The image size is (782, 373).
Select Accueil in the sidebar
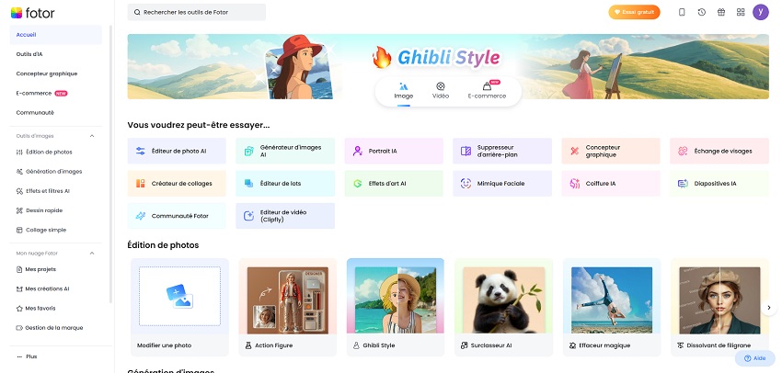tap(55, 35)
